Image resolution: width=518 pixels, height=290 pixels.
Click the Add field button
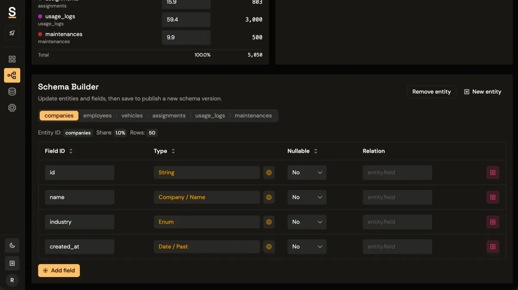[59, 271]
